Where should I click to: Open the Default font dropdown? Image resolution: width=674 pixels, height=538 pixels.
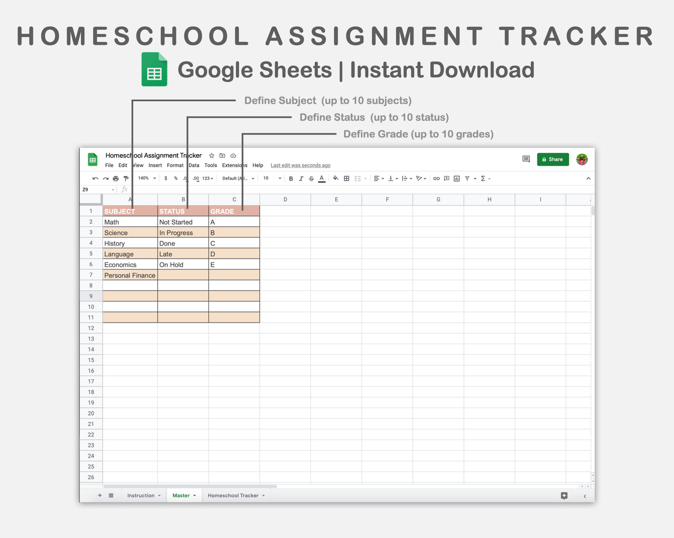[x=237, y=178]
